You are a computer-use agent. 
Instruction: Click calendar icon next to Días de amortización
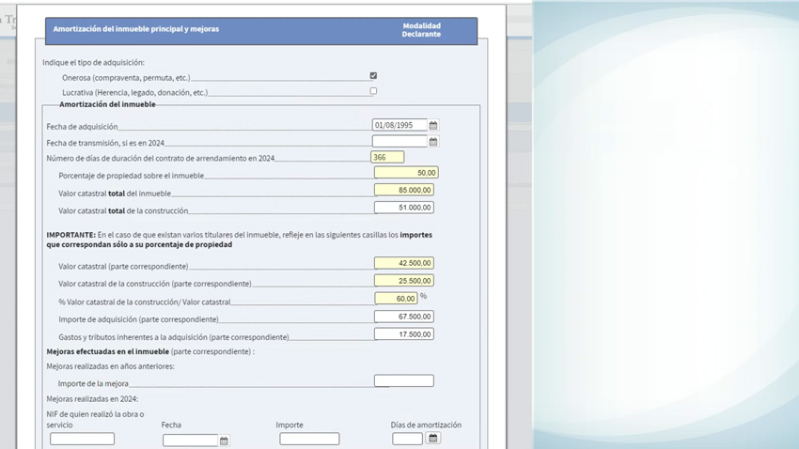(x=433, y=439)
